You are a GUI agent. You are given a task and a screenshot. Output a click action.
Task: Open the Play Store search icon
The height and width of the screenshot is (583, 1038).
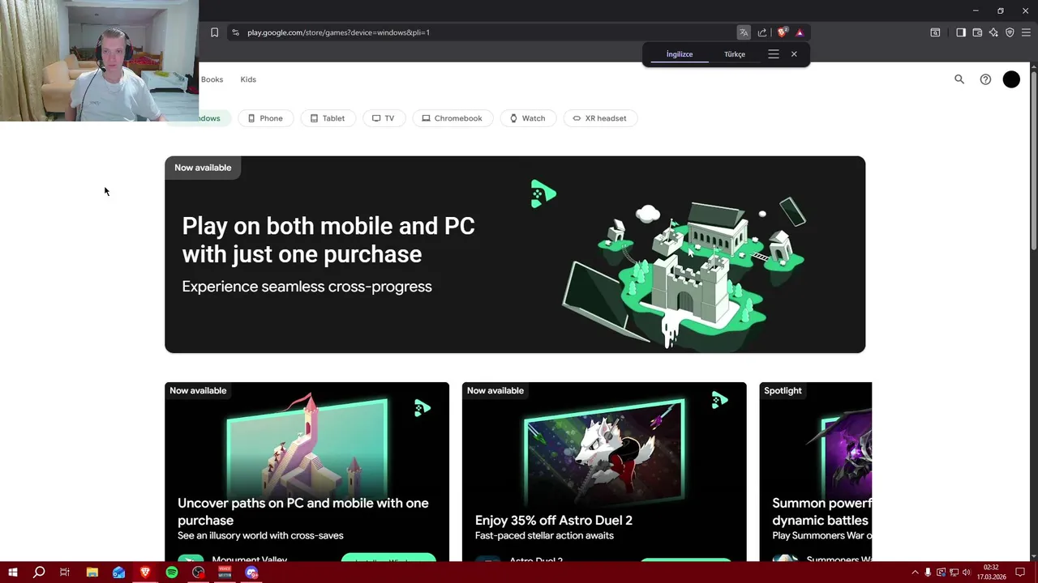[959, 79]
